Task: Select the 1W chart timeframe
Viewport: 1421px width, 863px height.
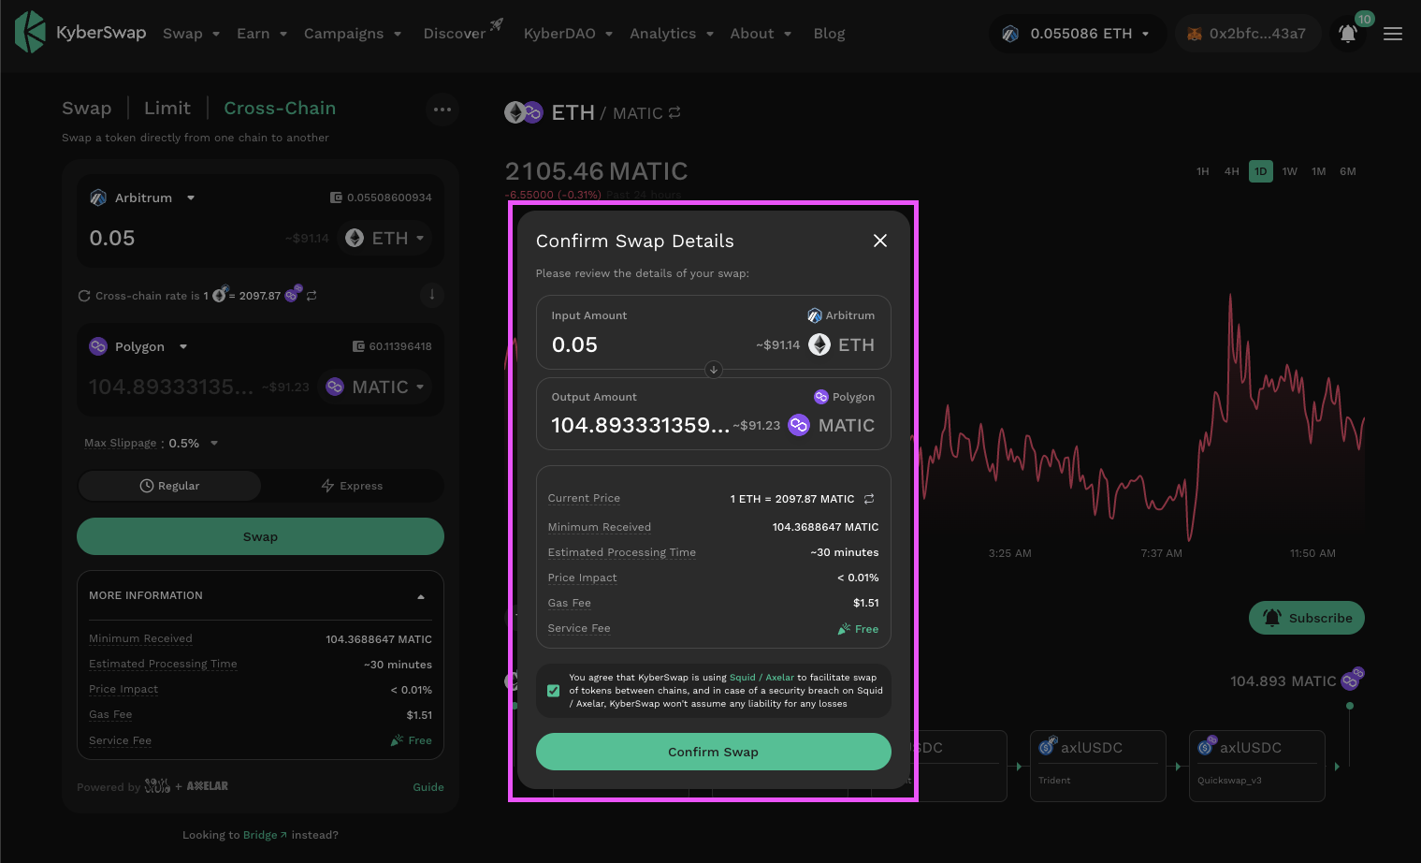Action: 1289,171
